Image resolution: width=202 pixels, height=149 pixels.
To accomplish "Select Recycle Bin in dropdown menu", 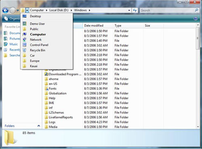I will 46,50.
